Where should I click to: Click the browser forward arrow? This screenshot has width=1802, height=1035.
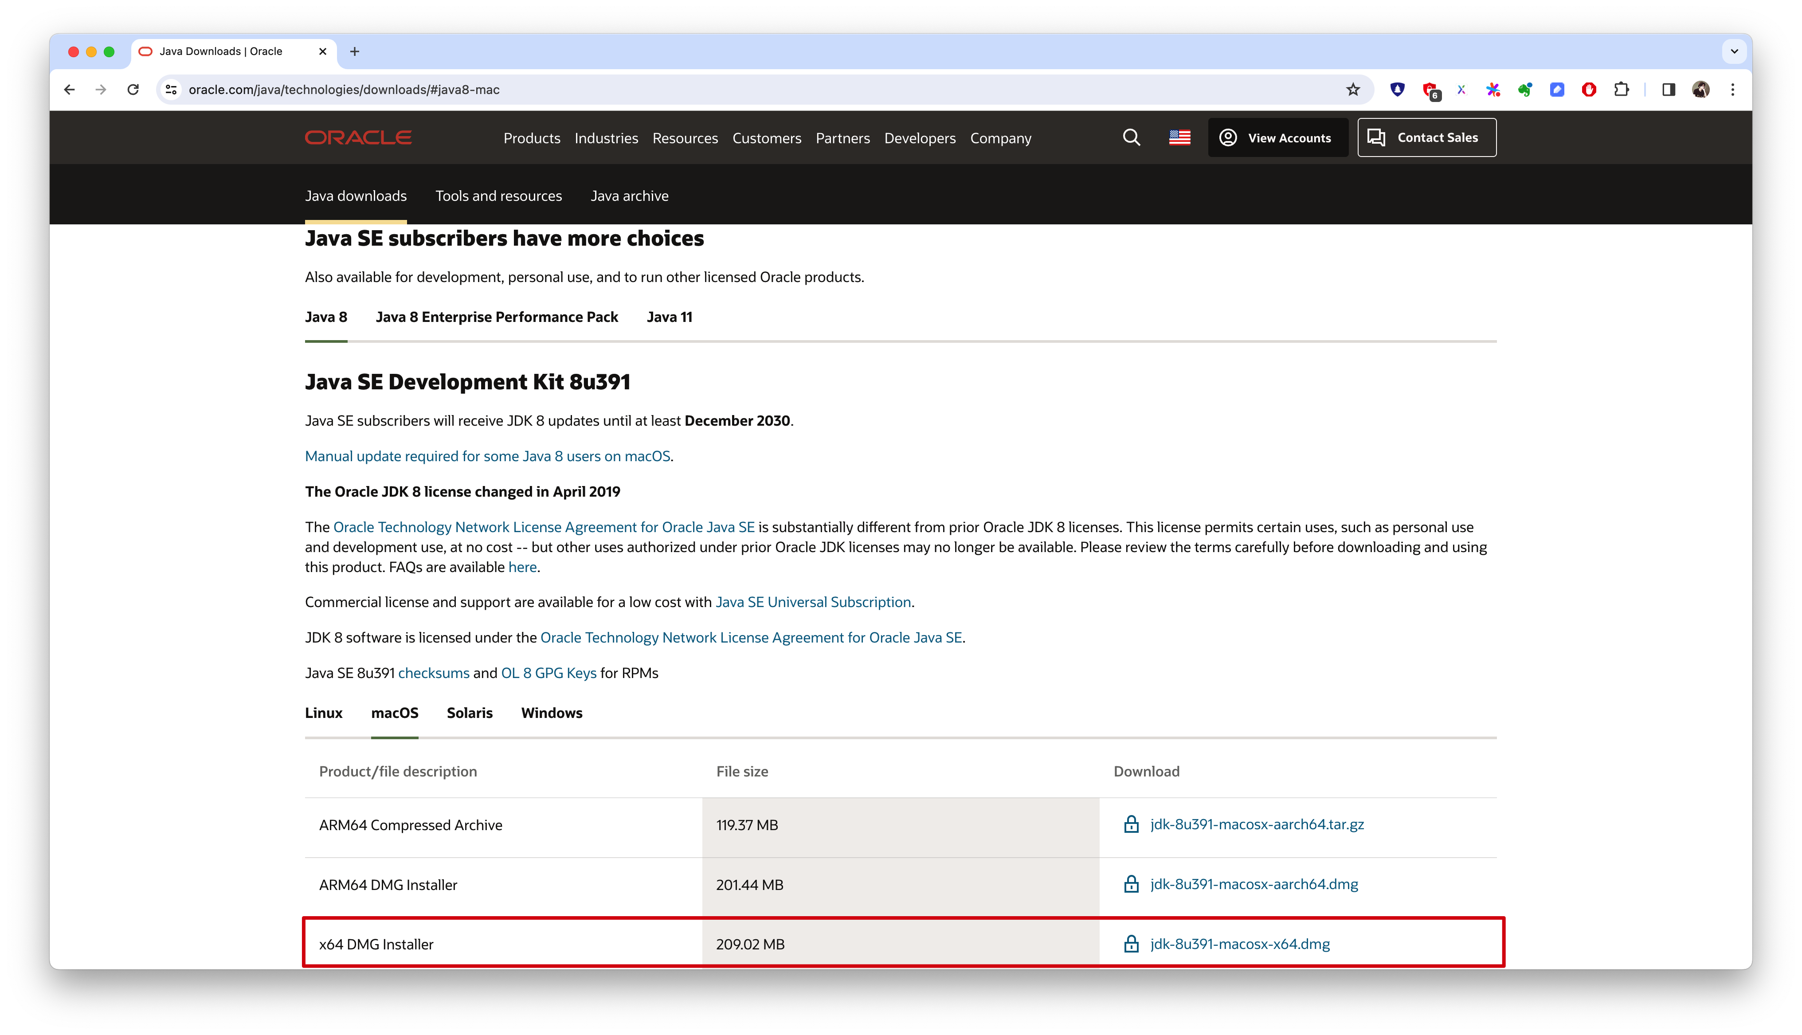click(x=101, y=90)
